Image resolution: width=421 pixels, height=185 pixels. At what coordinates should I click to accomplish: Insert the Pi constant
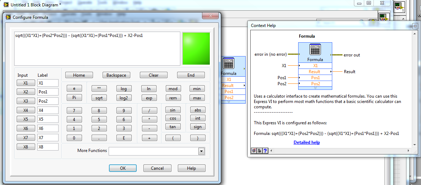tap(74, 98)
